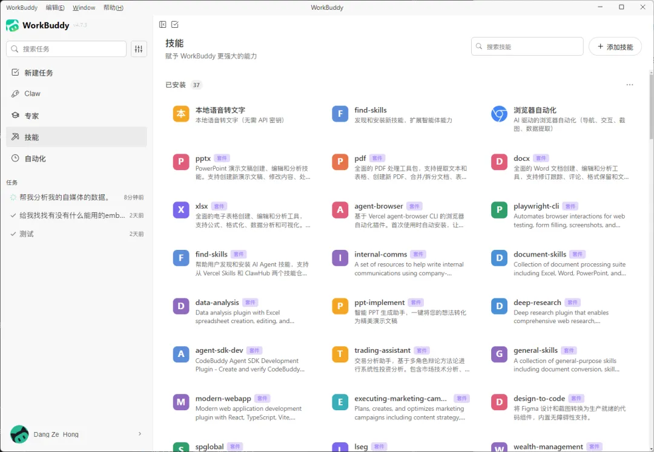Click the trading-assistant title text

(x=383, y=350)
